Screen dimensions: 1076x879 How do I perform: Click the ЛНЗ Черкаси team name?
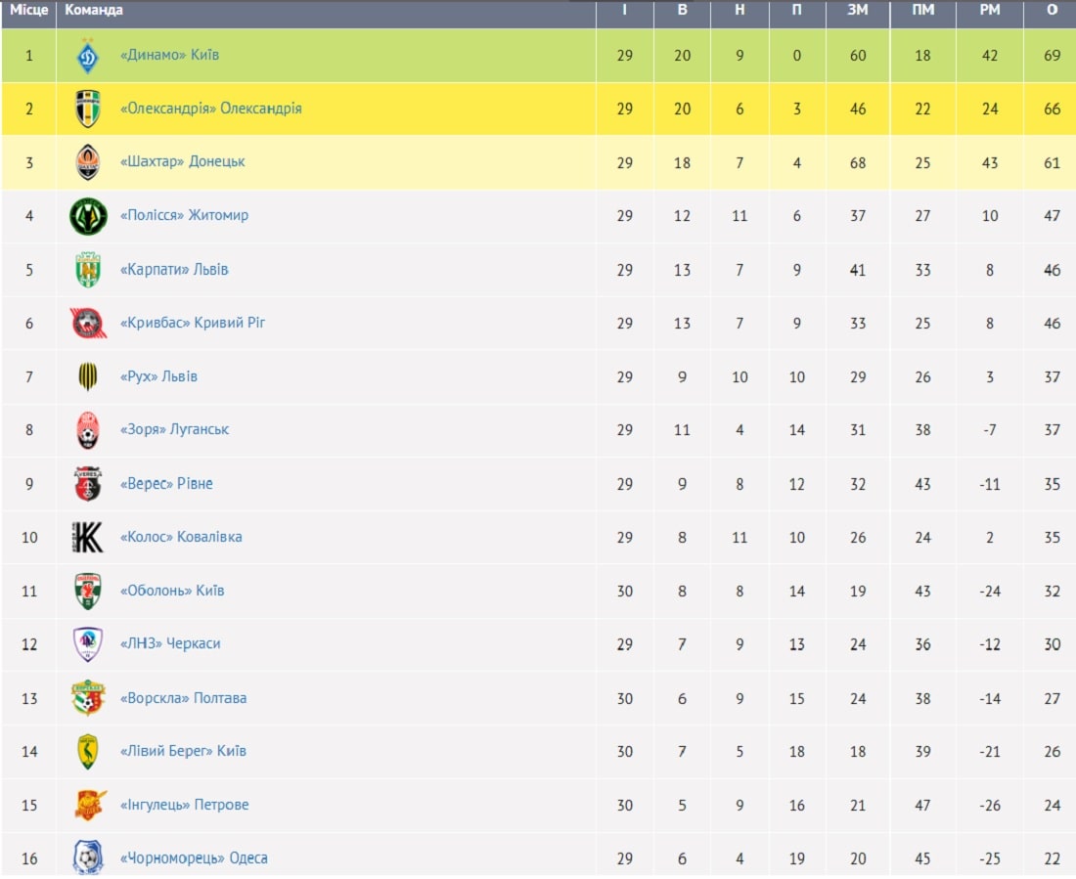pos(170,643)
